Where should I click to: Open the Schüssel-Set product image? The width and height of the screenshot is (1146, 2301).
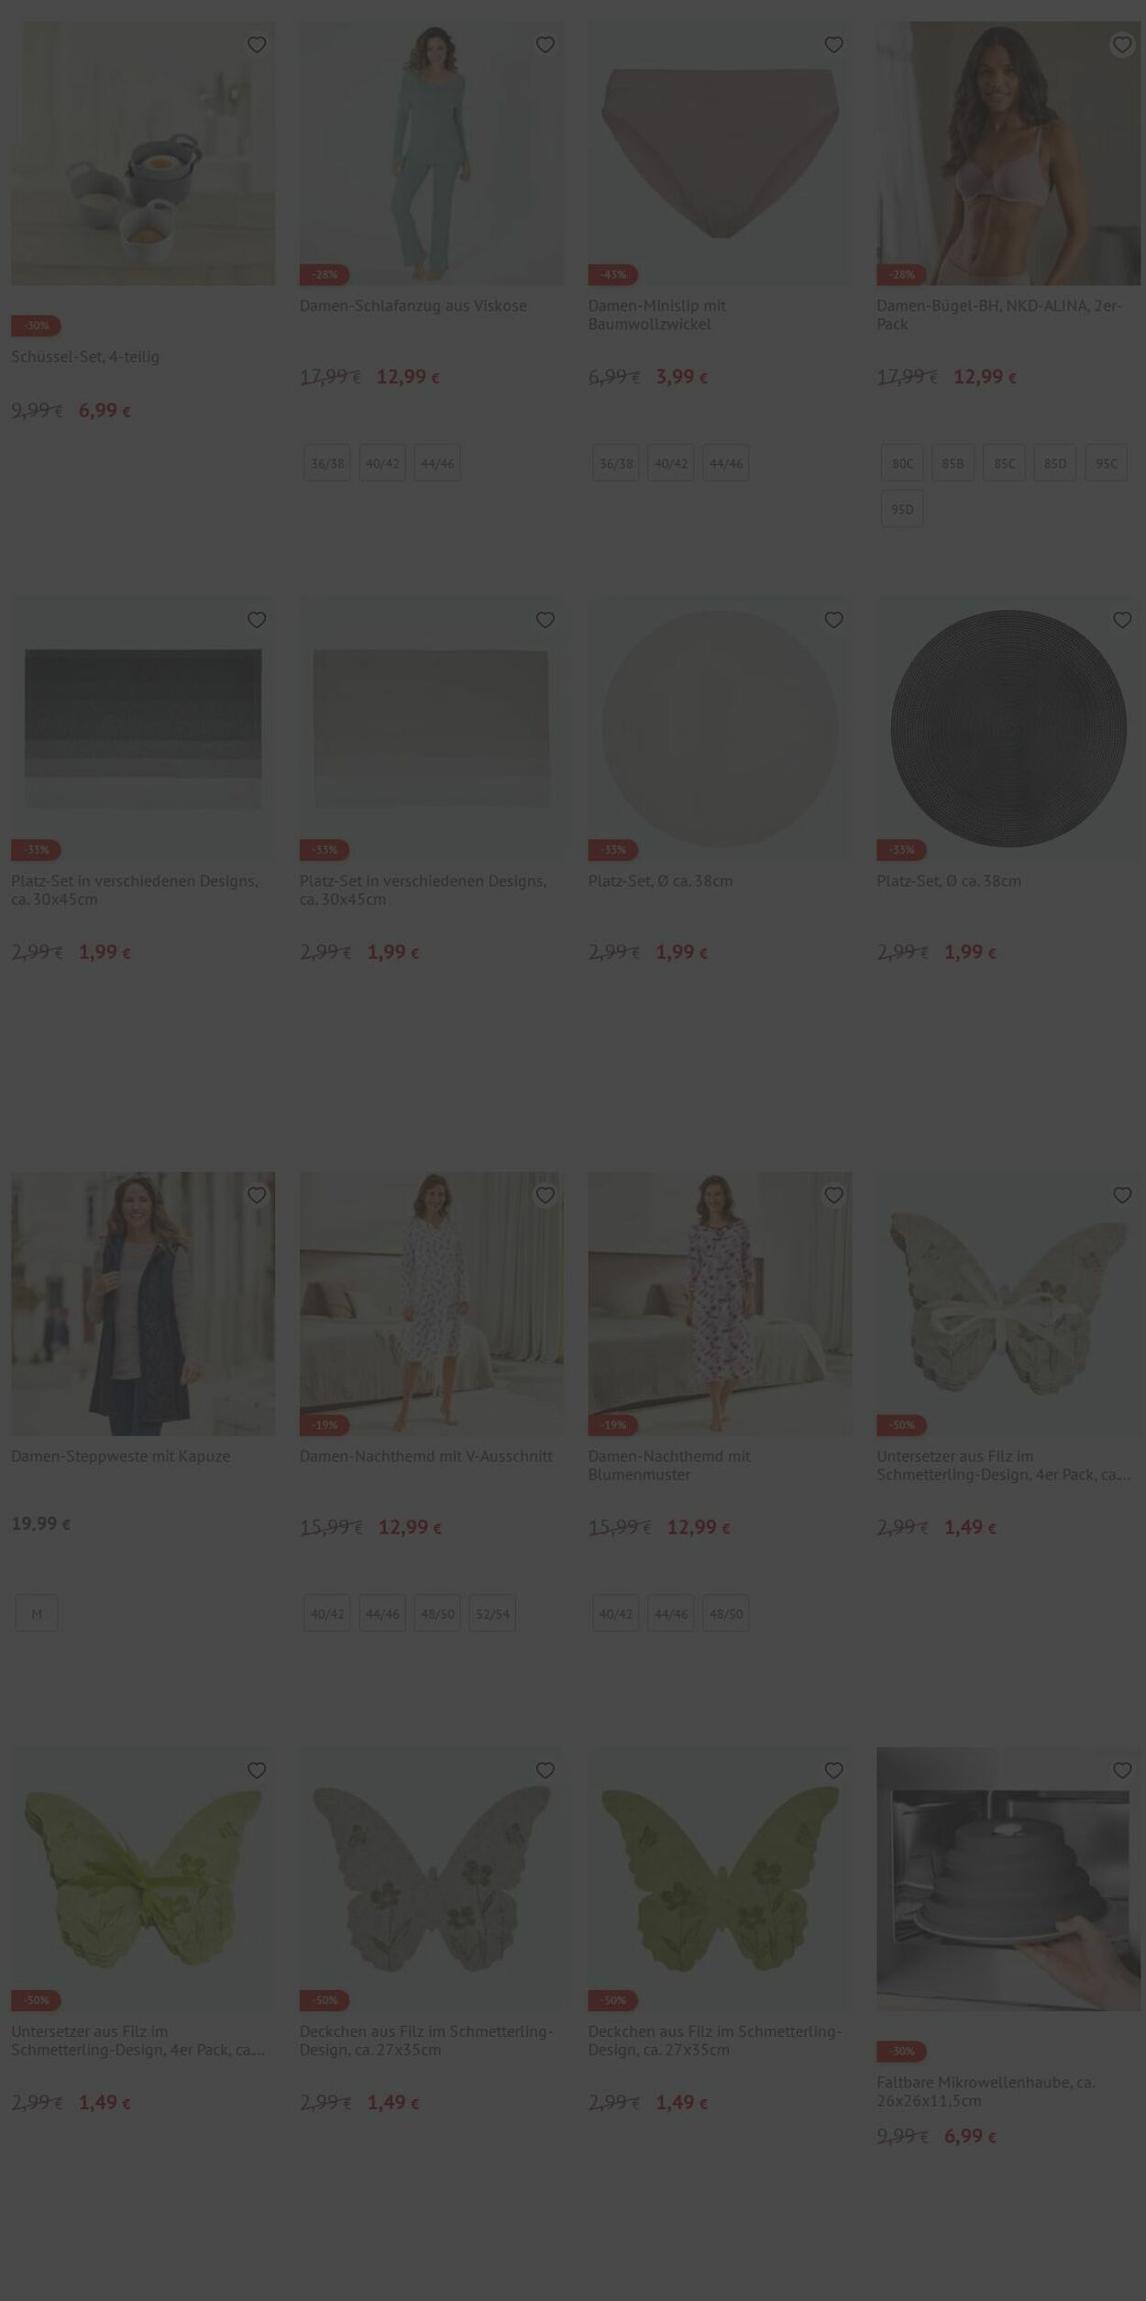[x=143, y=153]
